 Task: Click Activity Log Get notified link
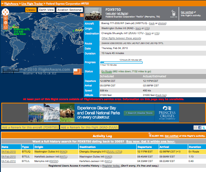pos(172,136)
